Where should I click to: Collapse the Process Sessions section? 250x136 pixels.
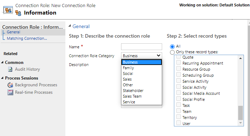click(2, 78)
